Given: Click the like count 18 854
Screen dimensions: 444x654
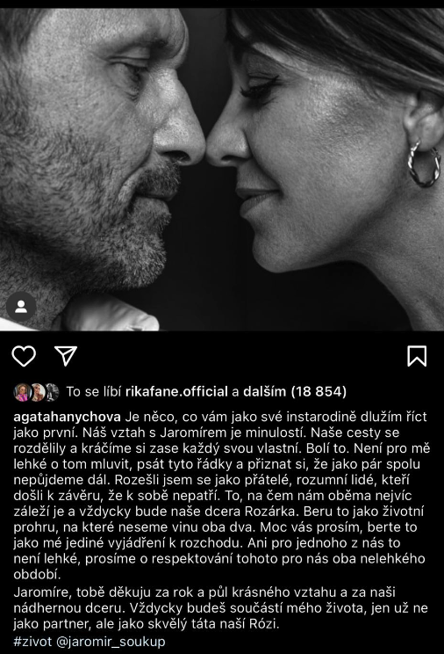Looking at the screenshot, I should coord(319,392).
